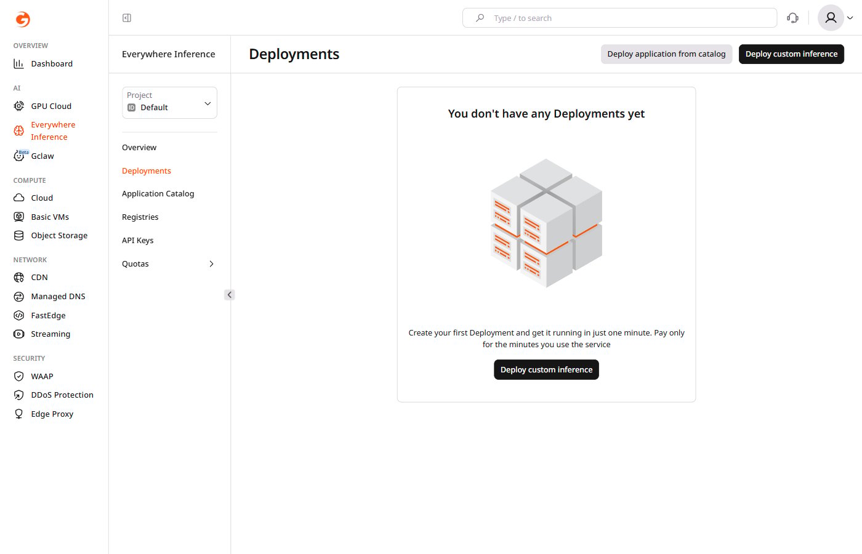This screenshot has height=554, width=862.
Task: Click the ID badge icon beside Default
Action: (131, 107)
